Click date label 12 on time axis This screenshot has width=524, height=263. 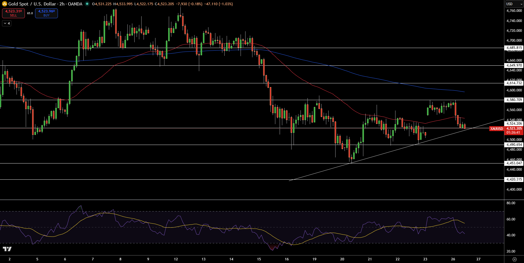[x=176, y=259]
